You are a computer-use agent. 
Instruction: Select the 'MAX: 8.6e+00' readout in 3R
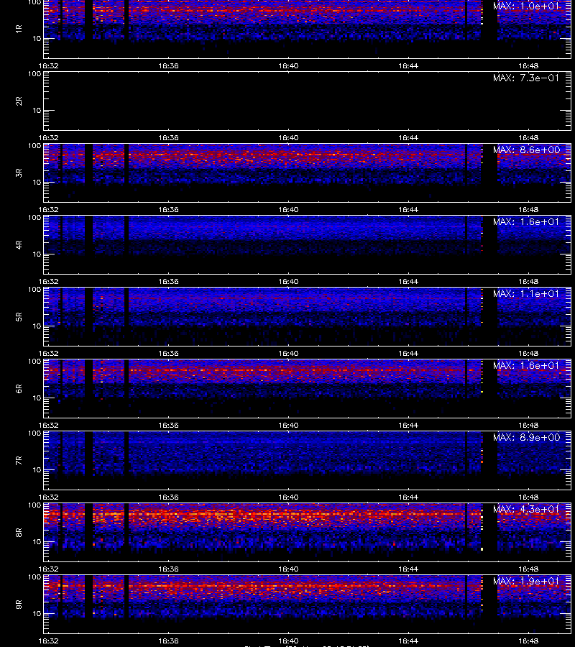(526, 150)
